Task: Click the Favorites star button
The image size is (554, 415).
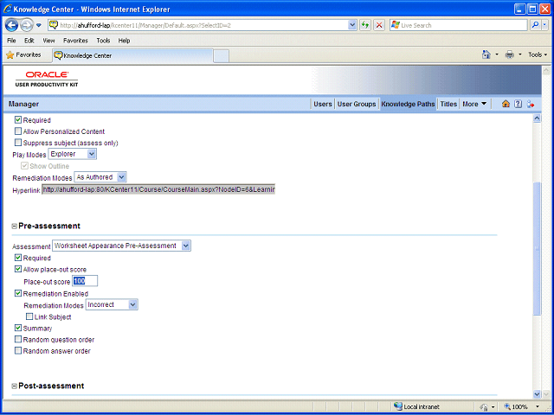Action: click(23, 55)
